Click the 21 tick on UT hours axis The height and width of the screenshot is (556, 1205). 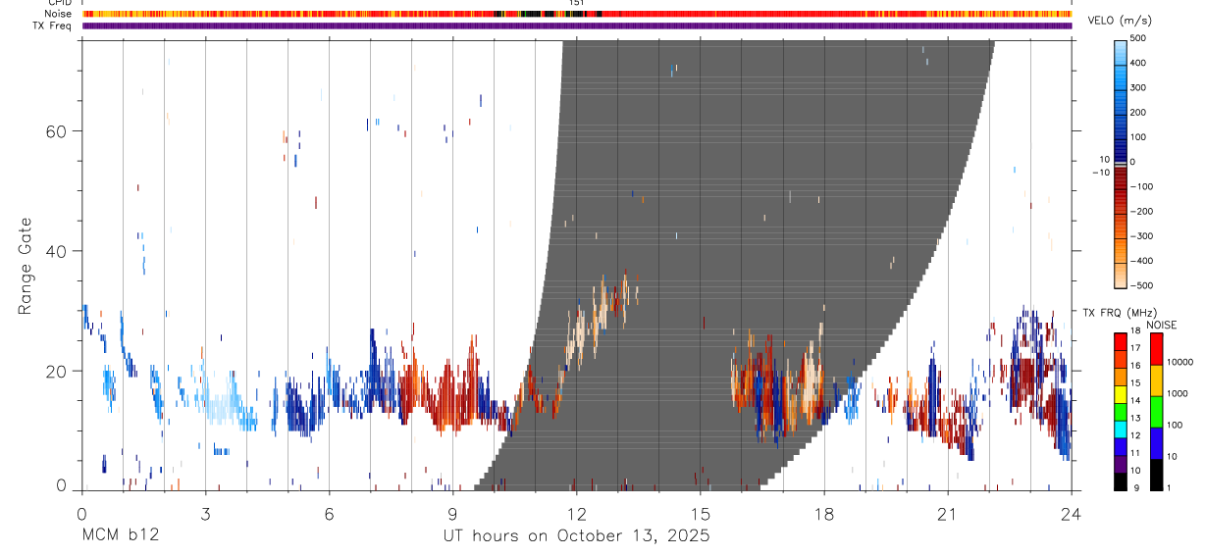point(947,513)
